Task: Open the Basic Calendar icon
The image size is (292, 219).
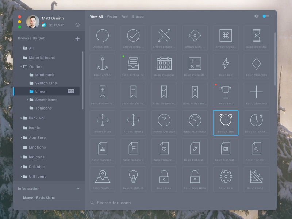Action: click(x=164, y=66)
